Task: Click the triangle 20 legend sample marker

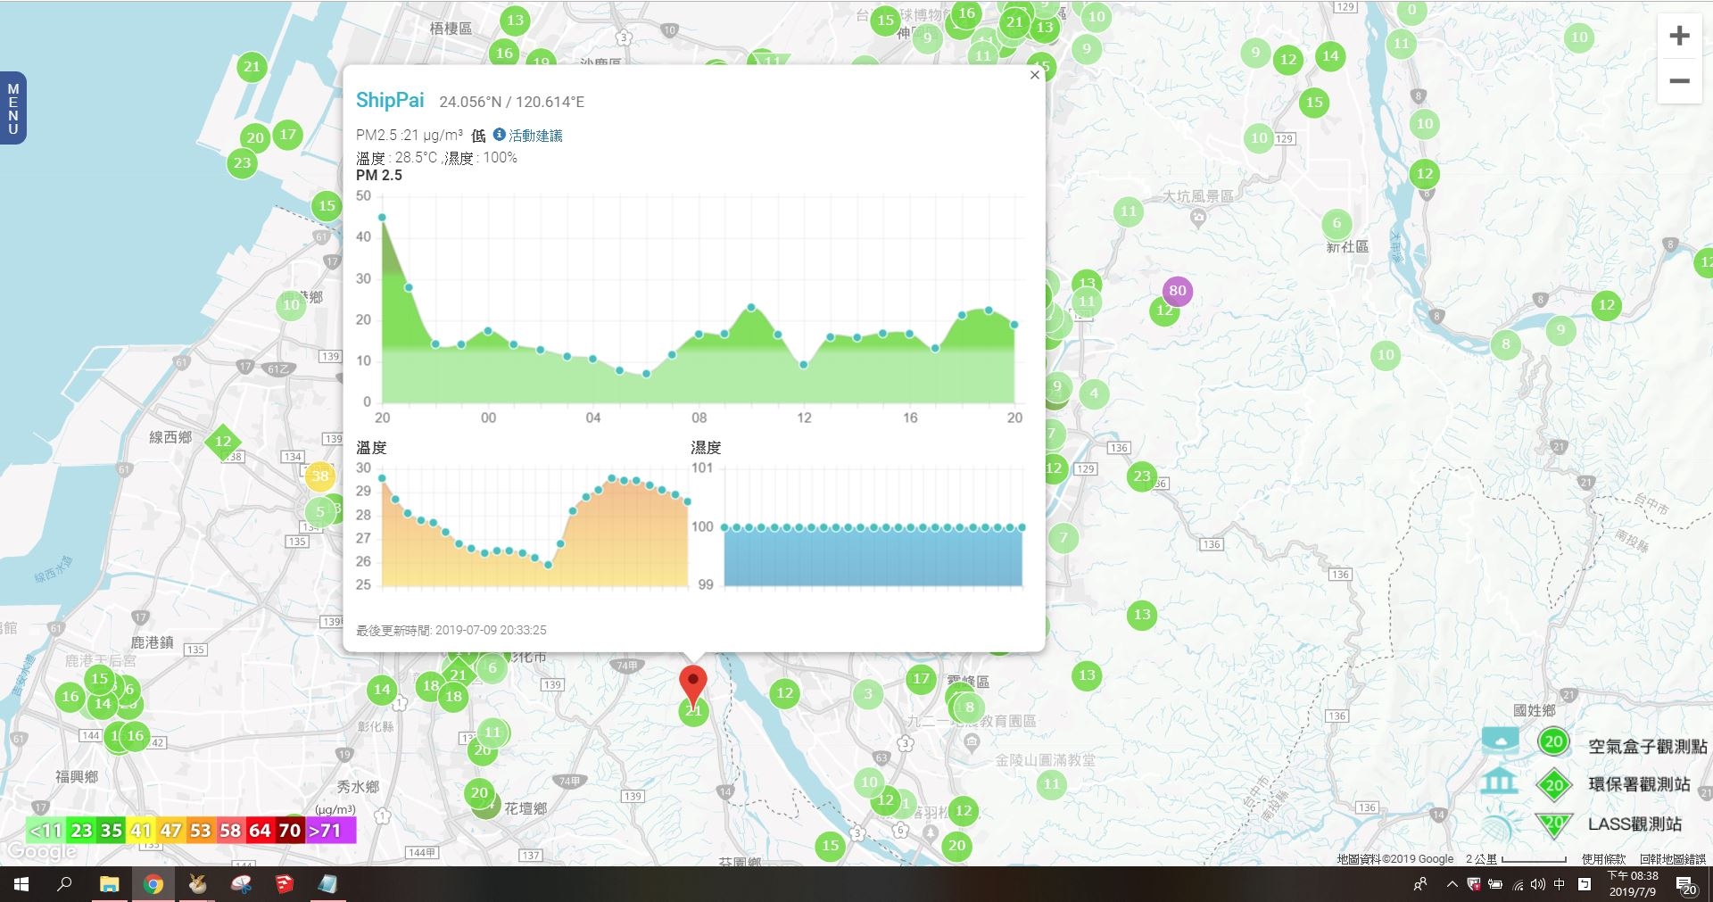Action: [x=1554, y=825]
